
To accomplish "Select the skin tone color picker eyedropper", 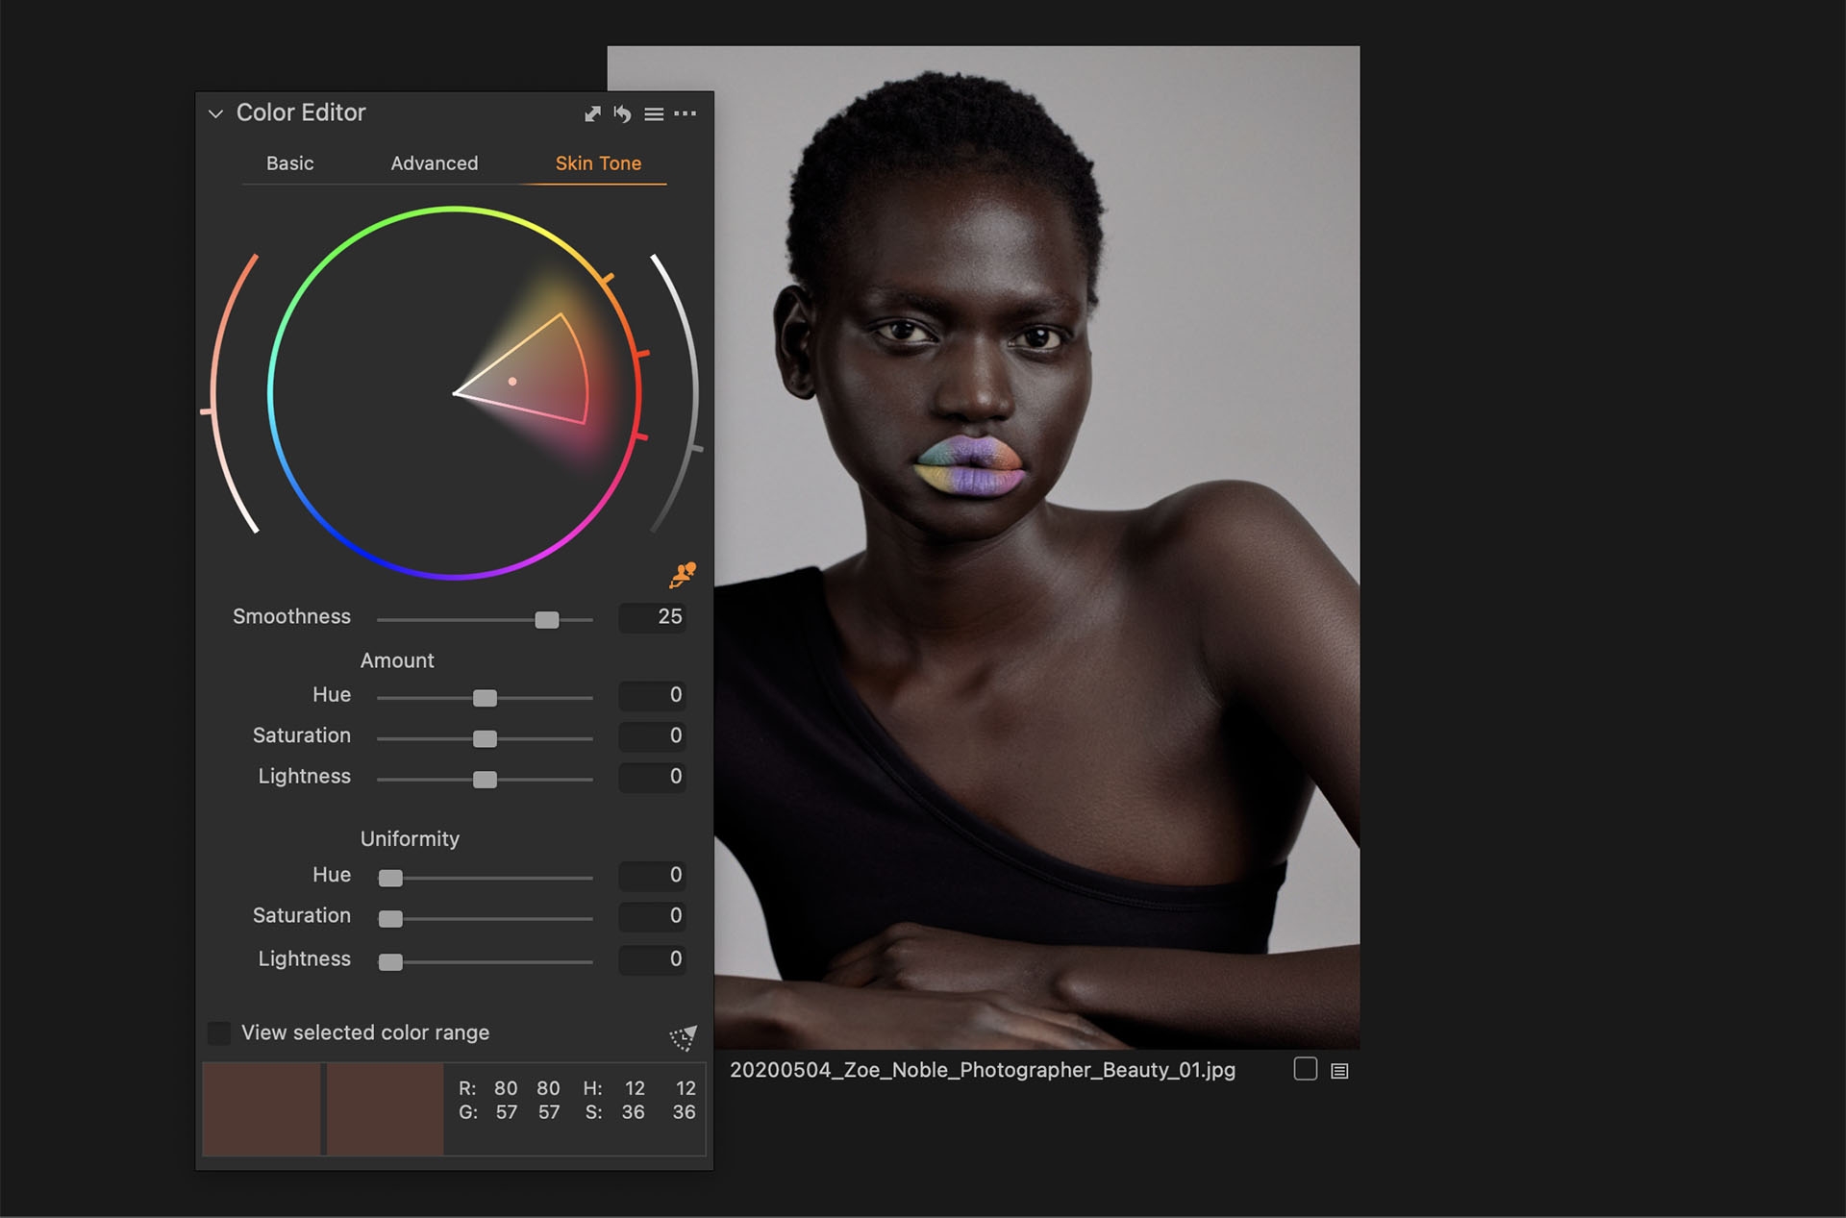I will [682, 575].
